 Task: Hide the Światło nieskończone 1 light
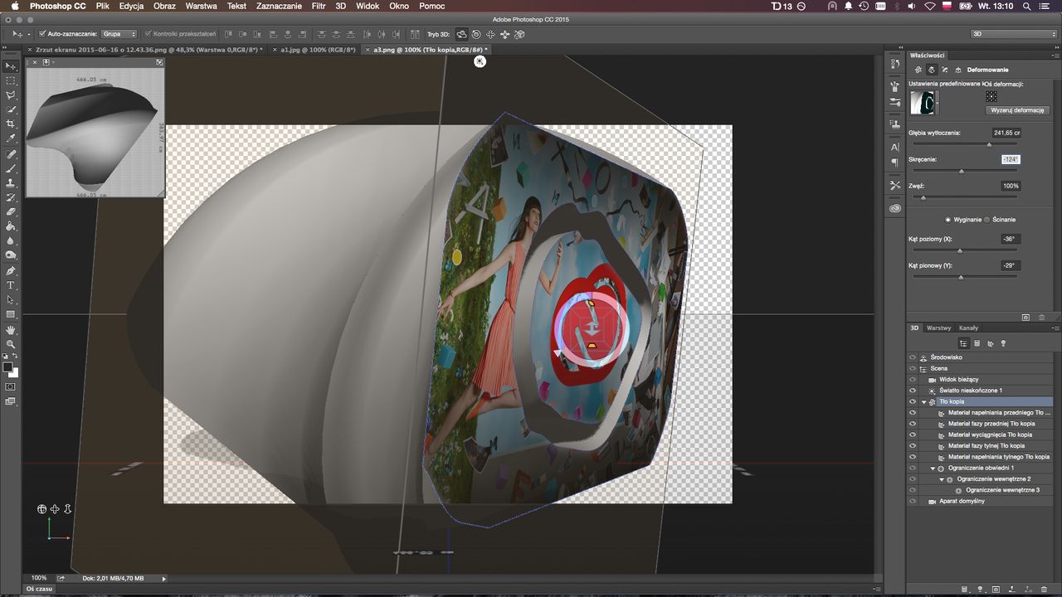click(913, 391)
